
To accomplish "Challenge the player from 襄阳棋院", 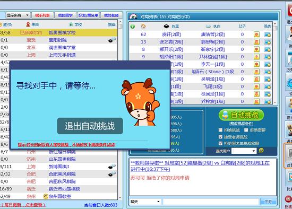I will tap(112, 40).
